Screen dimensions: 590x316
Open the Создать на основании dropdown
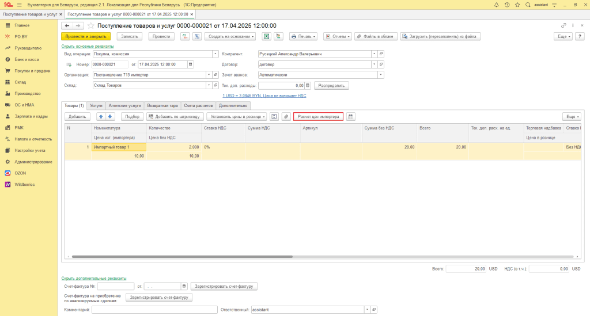[x=232, y=36]
